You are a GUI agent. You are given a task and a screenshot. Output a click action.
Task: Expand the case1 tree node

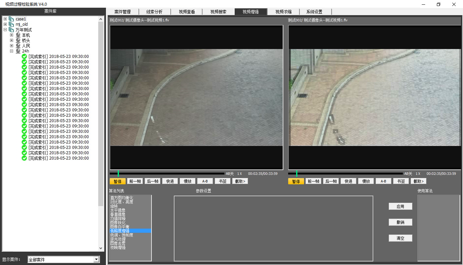pyautogui.click(x=5, y=19)
